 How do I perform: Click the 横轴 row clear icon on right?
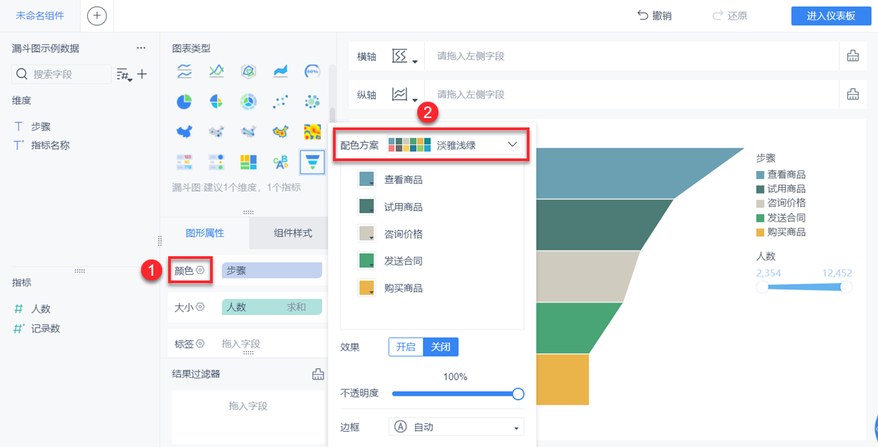(853, 57)
